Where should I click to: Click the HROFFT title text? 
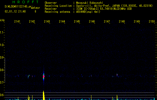26,2
